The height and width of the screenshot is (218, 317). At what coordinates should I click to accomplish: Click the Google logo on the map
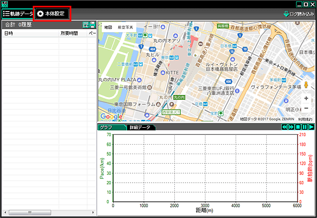111,116
